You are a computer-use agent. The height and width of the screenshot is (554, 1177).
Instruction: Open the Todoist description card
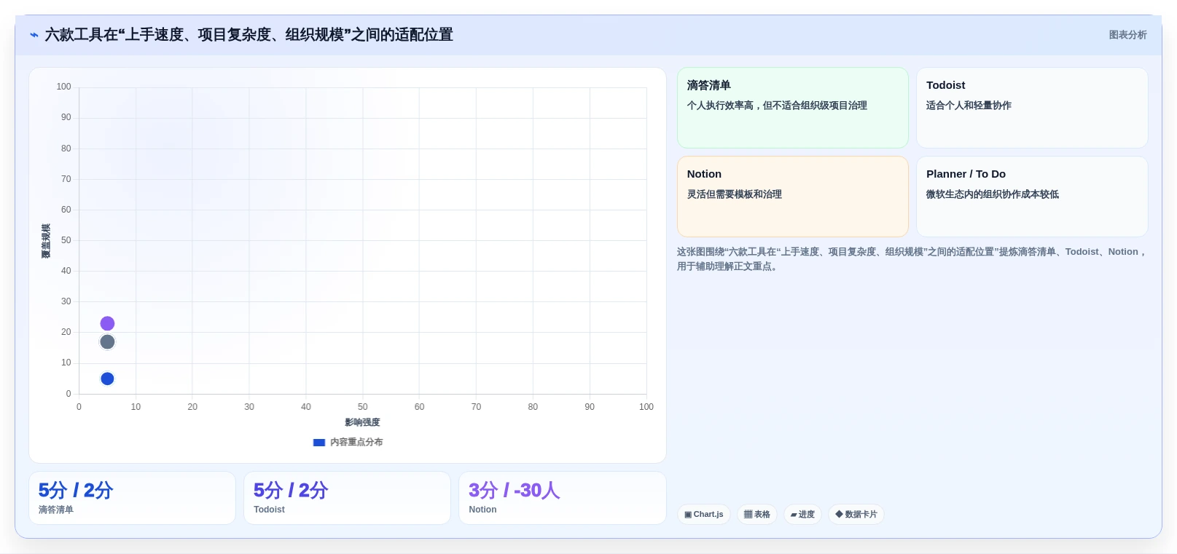coord(1032,108)
